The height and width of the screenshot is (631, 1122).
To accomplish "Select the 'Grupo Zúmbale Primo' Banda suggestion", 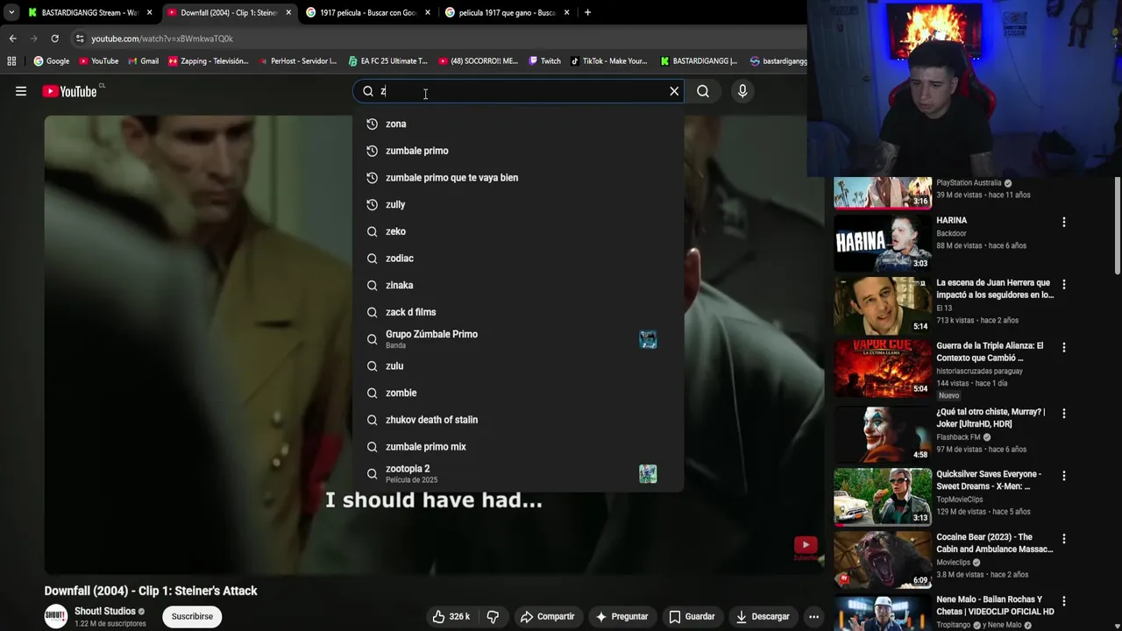I will [x=518, y=339].
